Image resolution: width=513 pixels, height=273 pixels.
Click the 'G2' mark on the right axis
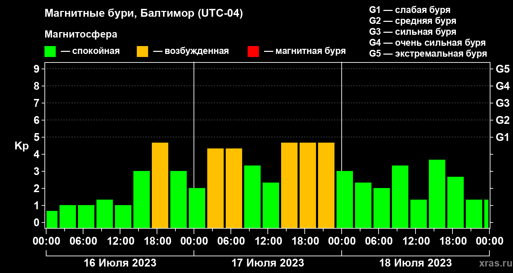pyautogui.click(x=502, y=120)
